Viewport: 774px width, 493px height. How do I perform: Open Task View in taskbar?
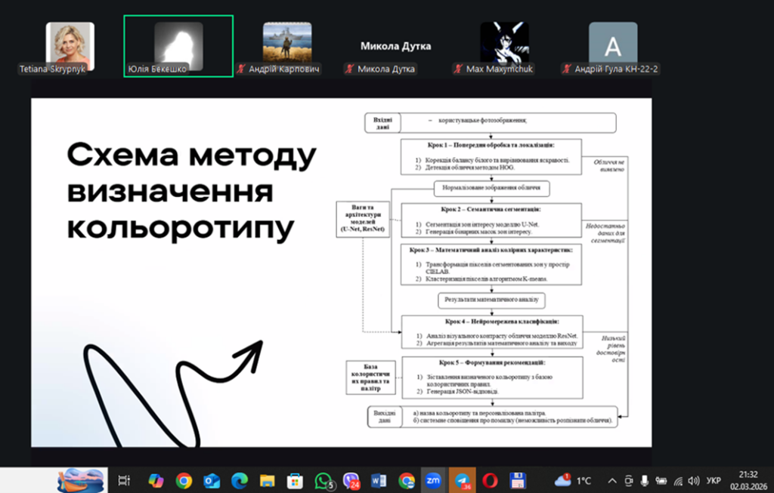(125, 480)
